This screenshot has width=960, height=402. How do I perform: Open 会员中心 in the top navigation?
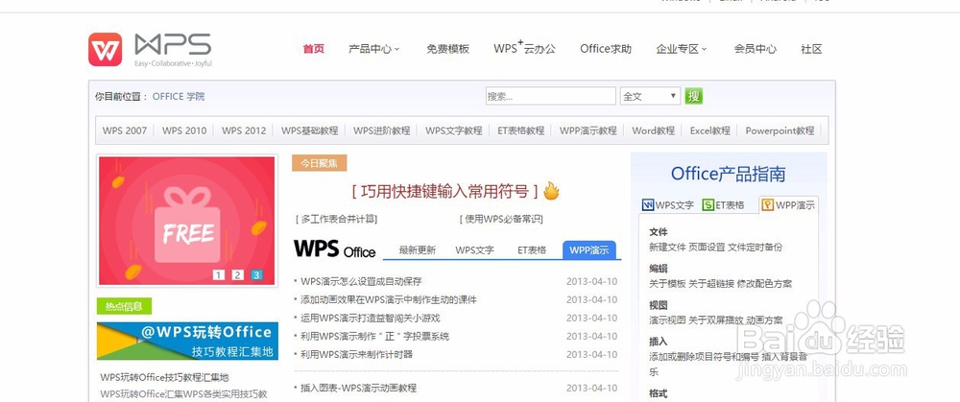point(755,49)
